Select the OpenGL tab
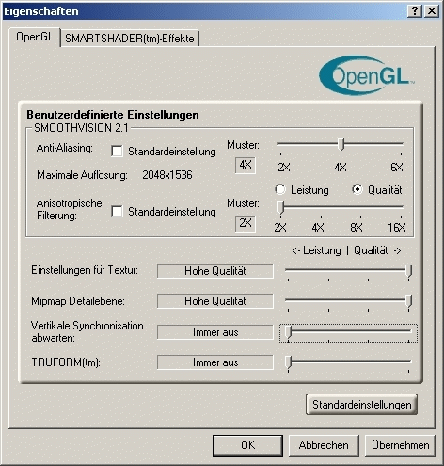The width and height of the screenshot is (444, 466). pos(35,37)
